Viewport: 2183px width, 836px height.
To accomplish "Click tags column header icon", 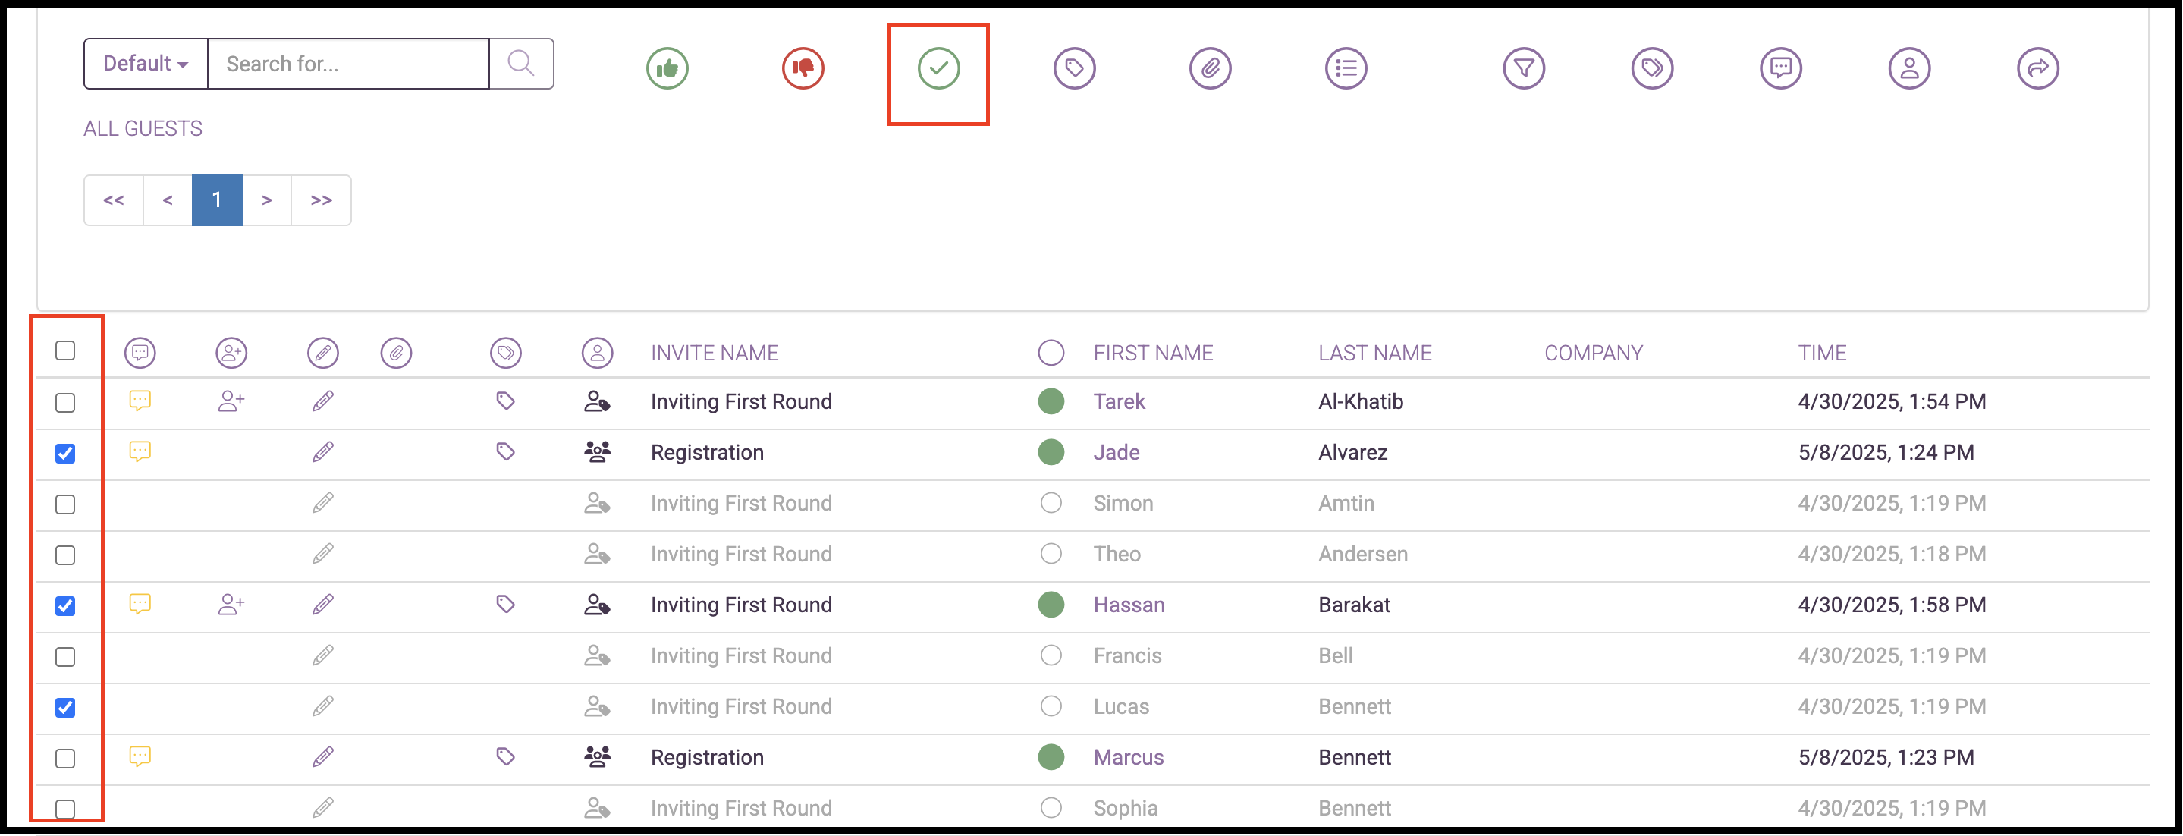I will click(x=506, y=352).
